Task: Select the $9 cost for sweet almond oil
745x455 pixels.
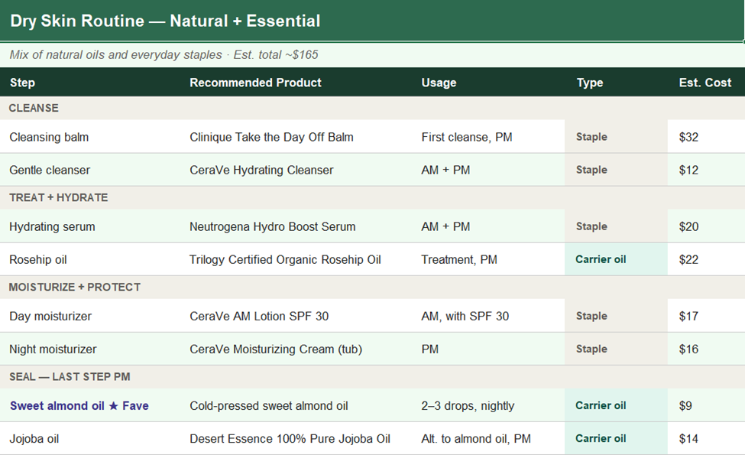Action: (x=685, y=406)
